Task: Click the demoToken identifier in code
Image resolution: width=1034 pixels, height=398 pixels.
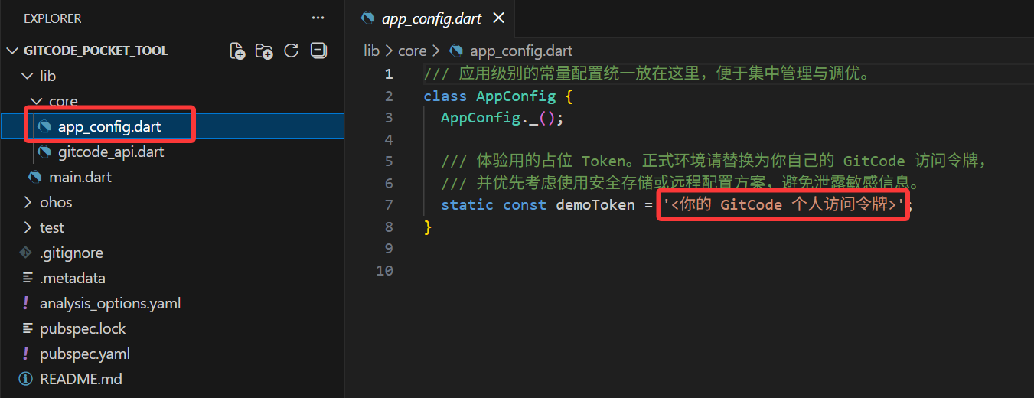Action: (x=596, y=204)
